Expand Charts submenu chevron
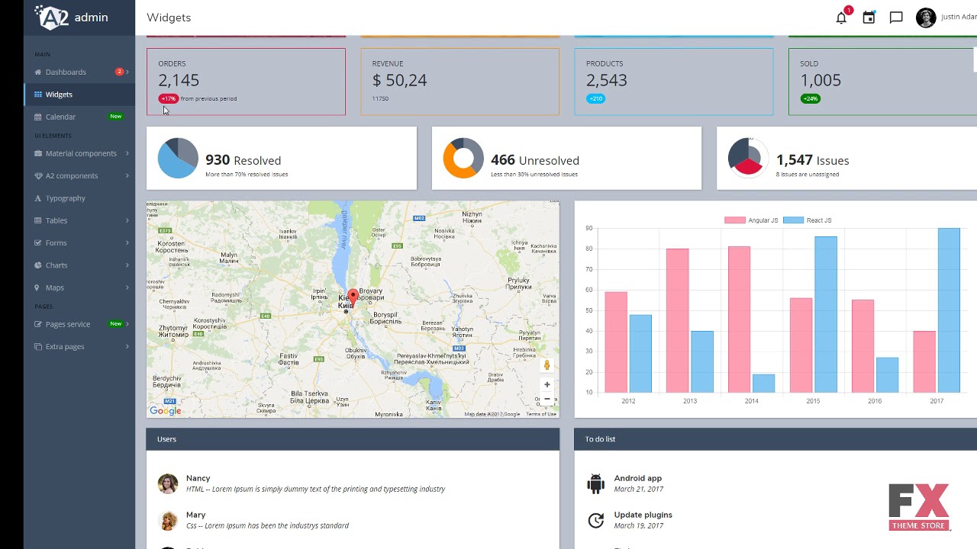 [127, 265]
